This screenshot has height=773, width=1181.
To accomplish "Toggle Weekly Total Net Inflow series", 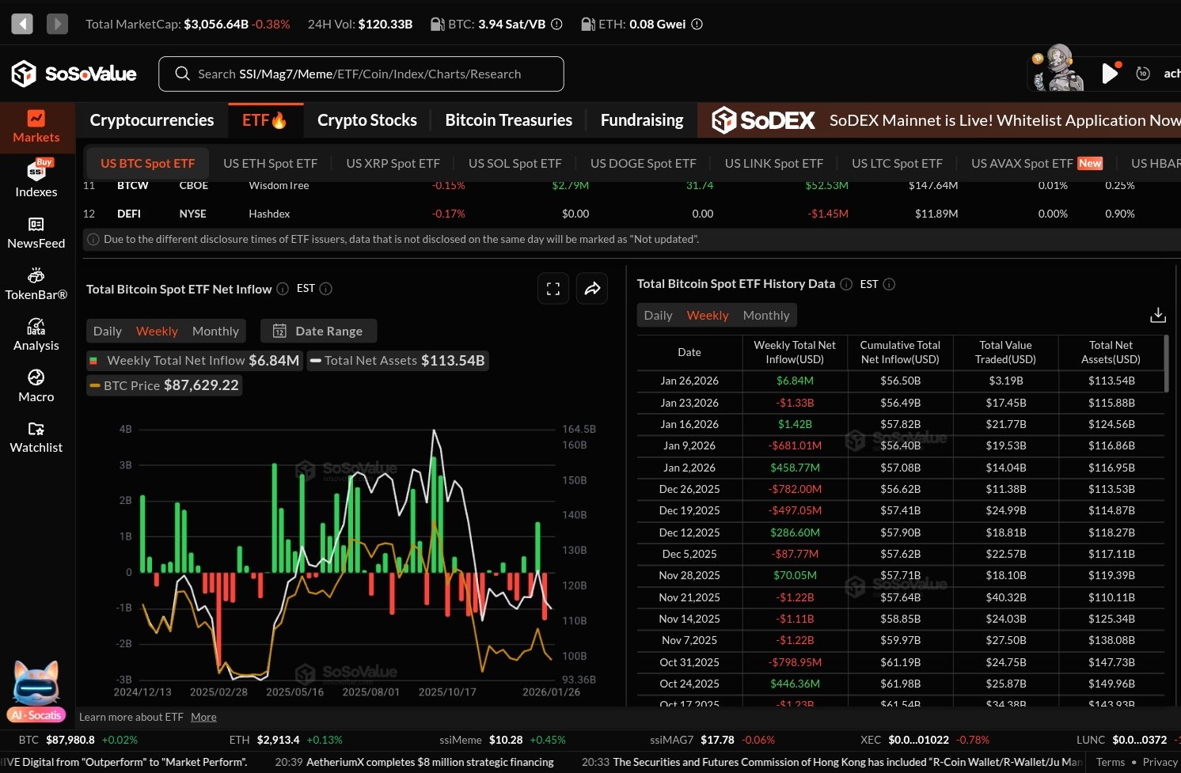I will point(195,361).
